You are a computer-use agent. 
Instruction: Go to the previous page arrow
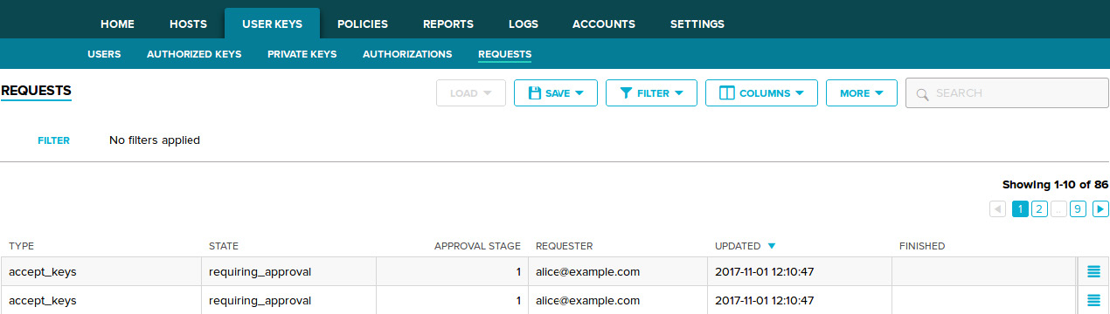[x=997, y=208]
